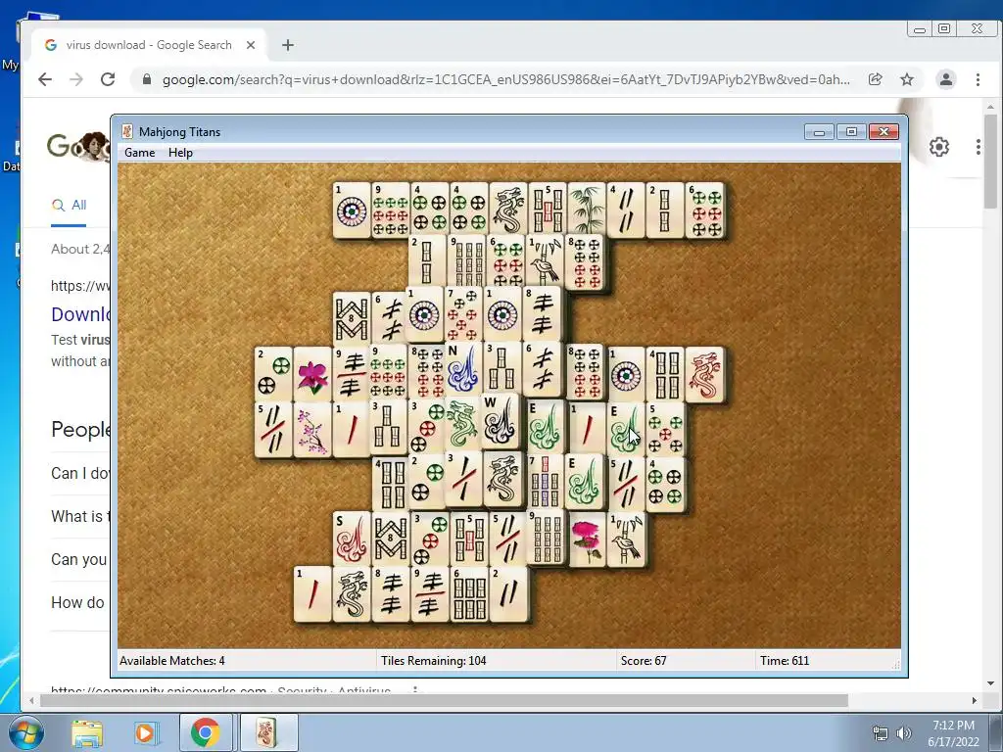The image size is (1003, 752).
Task: Select the green bamboo plant tile
Action: tap(587, 211)
